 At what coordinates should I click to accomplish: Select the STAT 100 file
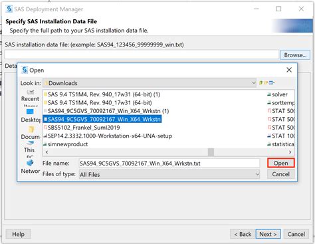pos(281,136)
